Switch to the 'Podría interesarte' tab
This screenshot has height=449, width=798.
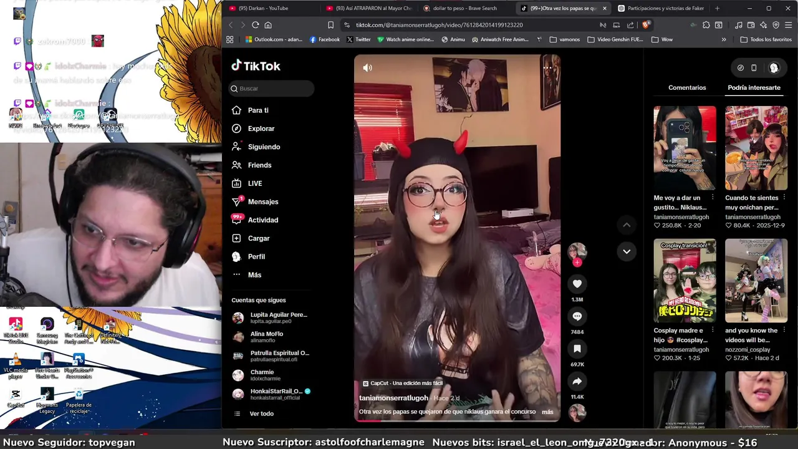point(754,87)
